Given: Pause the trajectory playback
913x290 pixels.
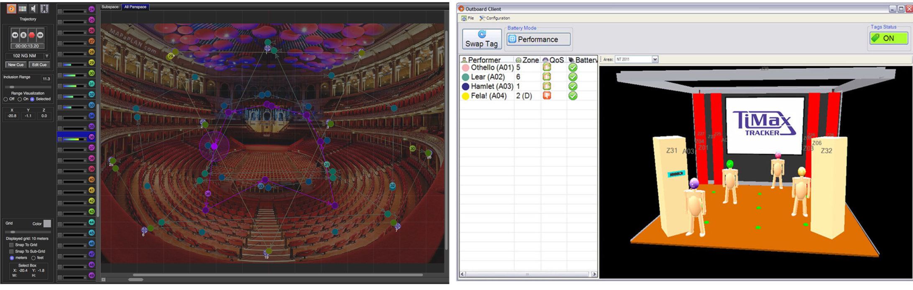Looking at the screenshot, I should (23, 35).
